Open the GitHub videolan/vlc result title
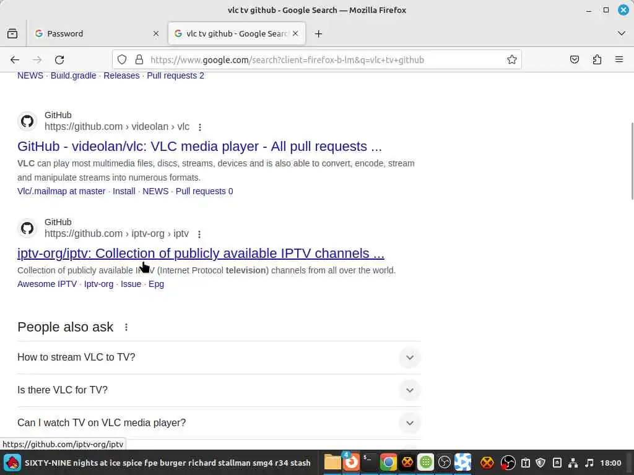The image size is (634, 475). pyautogui.click(x=200, y=146)
